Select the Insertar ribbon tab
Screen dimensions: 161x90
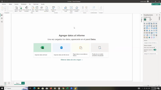16,4
